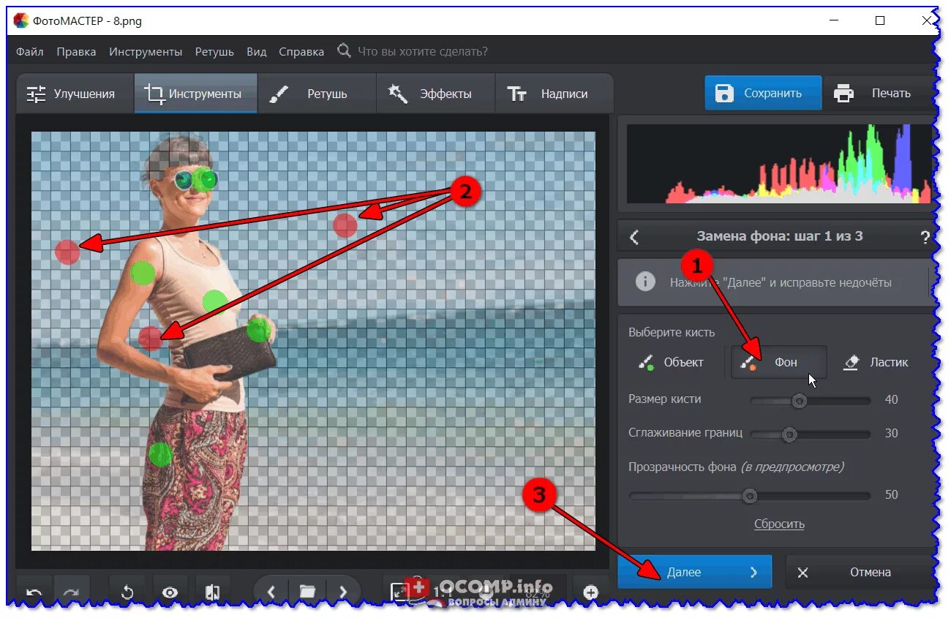This screenshot has width=951, height=618.
Task: Open the Правка menu
Action: 76,52
